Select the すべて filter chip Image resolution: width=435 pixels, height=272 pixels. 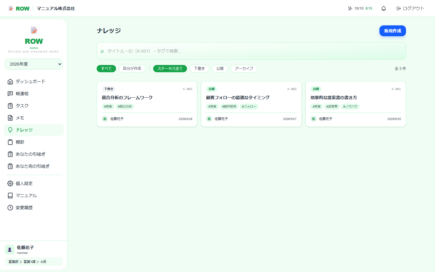pyautogui.click(x=106, y=69)
